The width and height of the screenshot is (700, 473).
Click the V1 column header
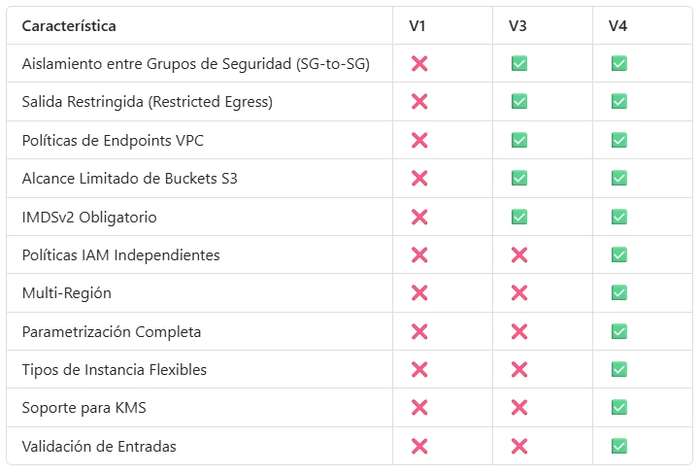tap(417, 26)
